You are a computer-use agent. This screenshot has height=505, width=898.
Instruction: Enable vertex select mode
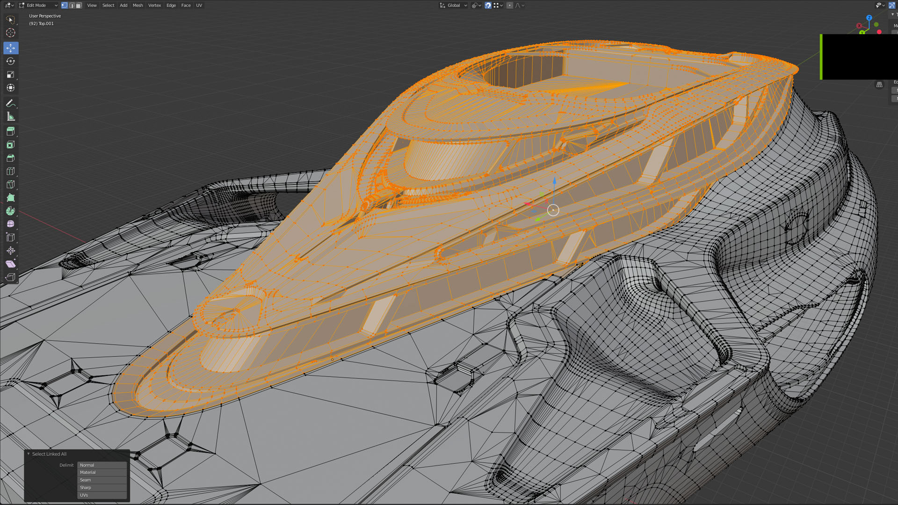[x=65, y=5]
